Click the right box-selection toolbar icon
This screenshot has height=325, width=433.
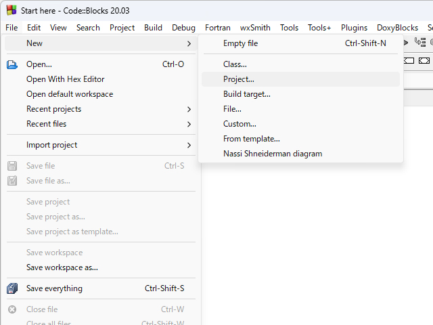[424, 60]
